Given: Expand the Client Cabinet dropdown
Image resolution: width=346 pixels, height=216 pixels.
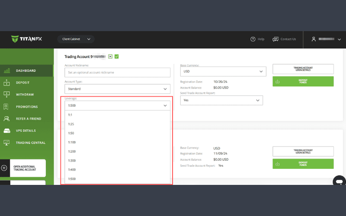Looking at the screenshot, I should pos(76,39).
